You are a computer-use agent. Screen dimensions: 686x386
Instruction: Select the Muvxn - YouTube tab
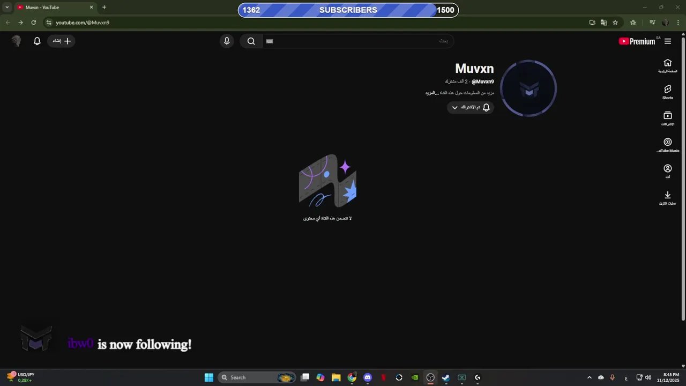[55, 8]
